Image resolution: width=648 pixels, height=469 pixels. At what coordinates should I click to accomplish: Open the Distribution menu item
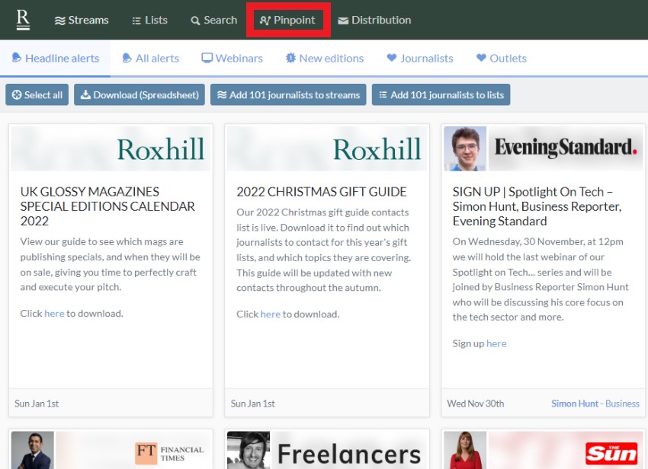pyautogui.click(x=374, y=21)
